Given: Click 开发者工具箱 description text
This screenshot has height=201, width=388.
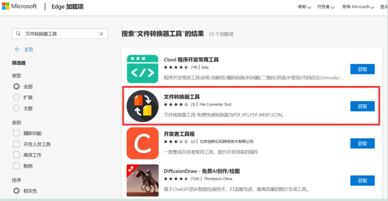Looking at the screenshot, I should (x=211, y=152).
